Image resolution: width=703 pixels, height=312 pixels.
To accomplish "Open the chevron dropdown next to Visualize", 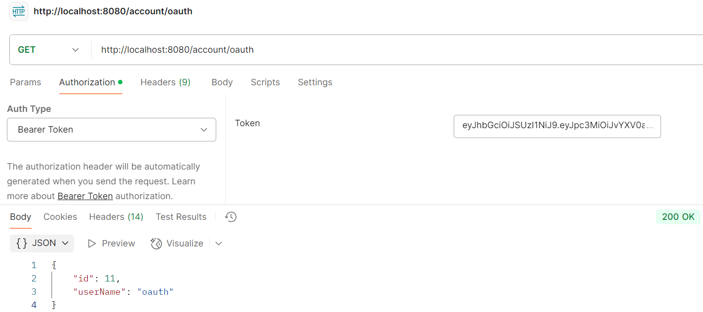I will (218, 243).
